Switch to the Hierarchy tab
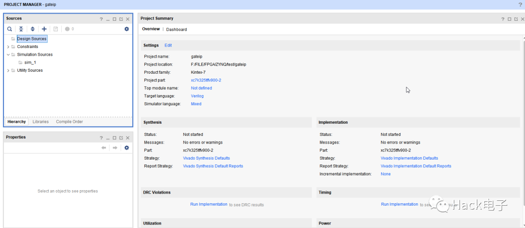The image size is (525, 228). (17, 122)
